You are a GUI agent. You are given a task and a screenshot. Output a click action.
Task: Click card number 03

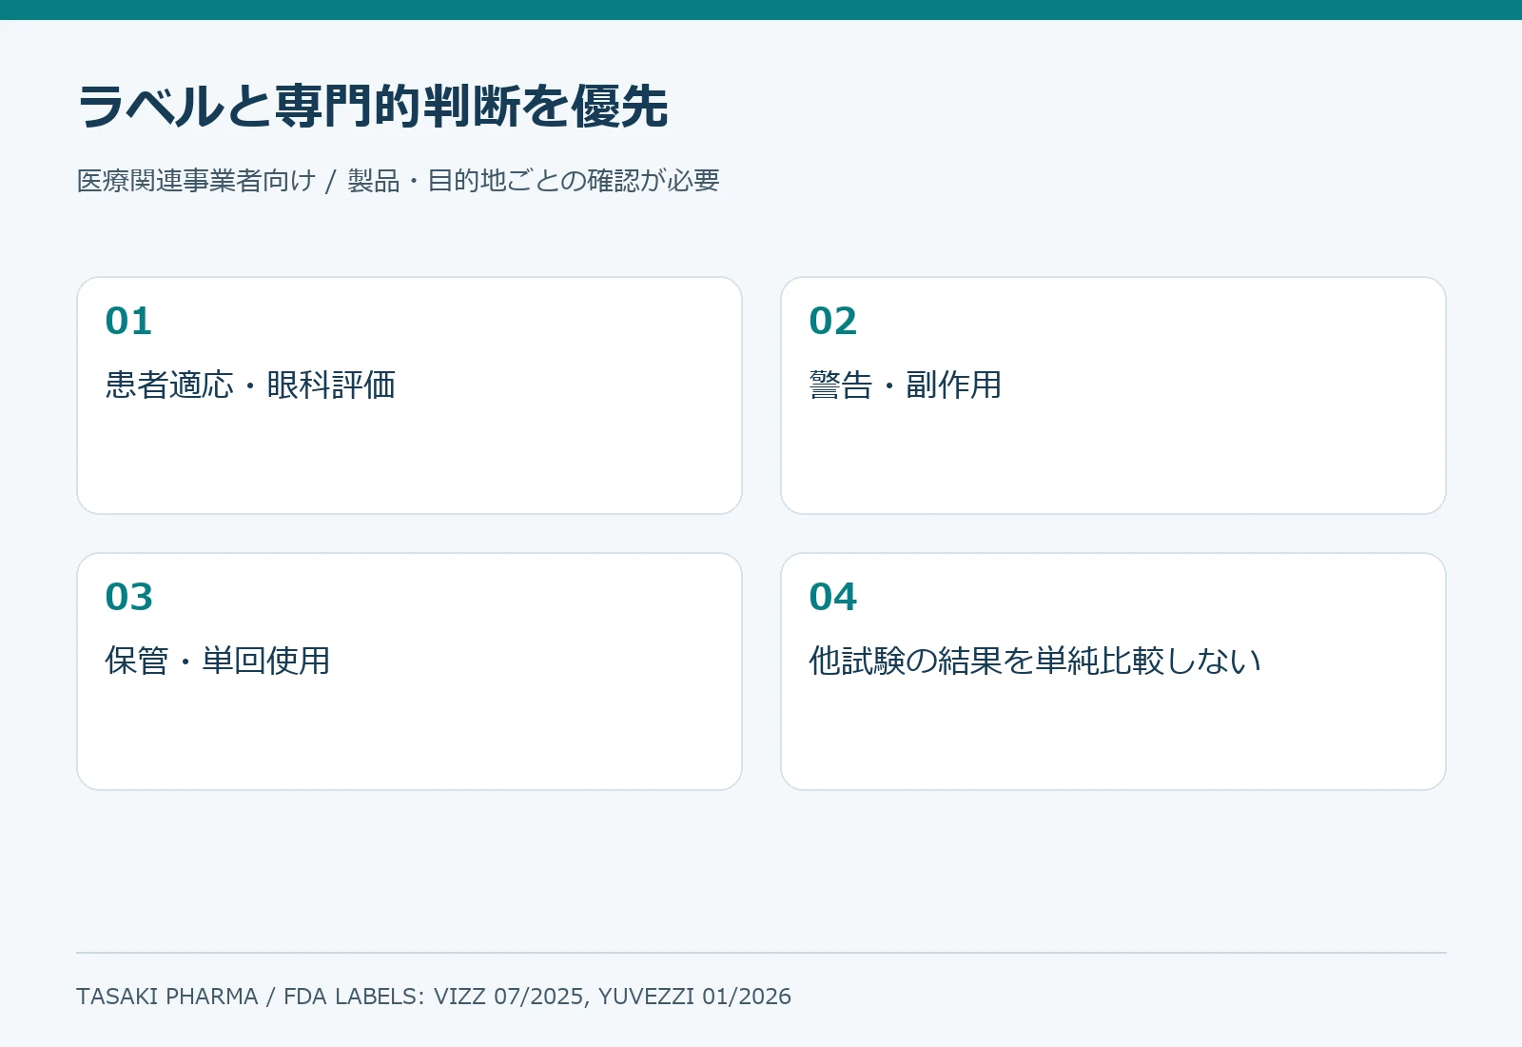(128, 597)
